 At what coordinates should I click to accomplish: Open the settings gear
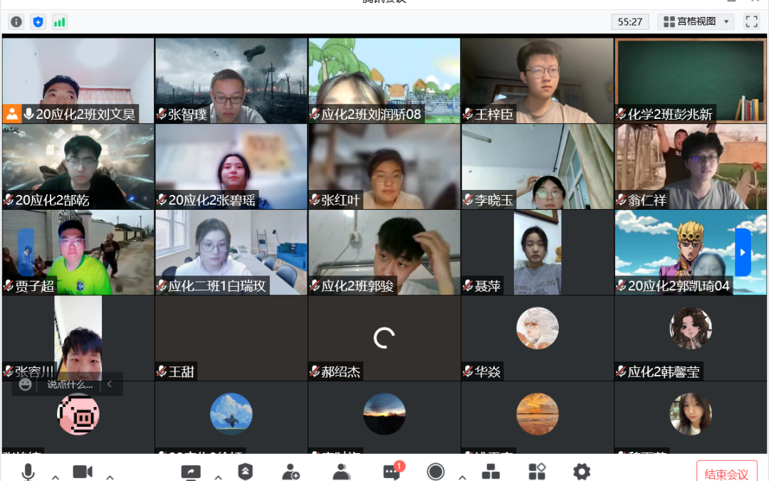click(582, 472)
